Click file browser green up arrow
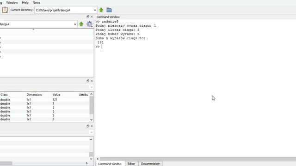 click(x=81, y=24)
